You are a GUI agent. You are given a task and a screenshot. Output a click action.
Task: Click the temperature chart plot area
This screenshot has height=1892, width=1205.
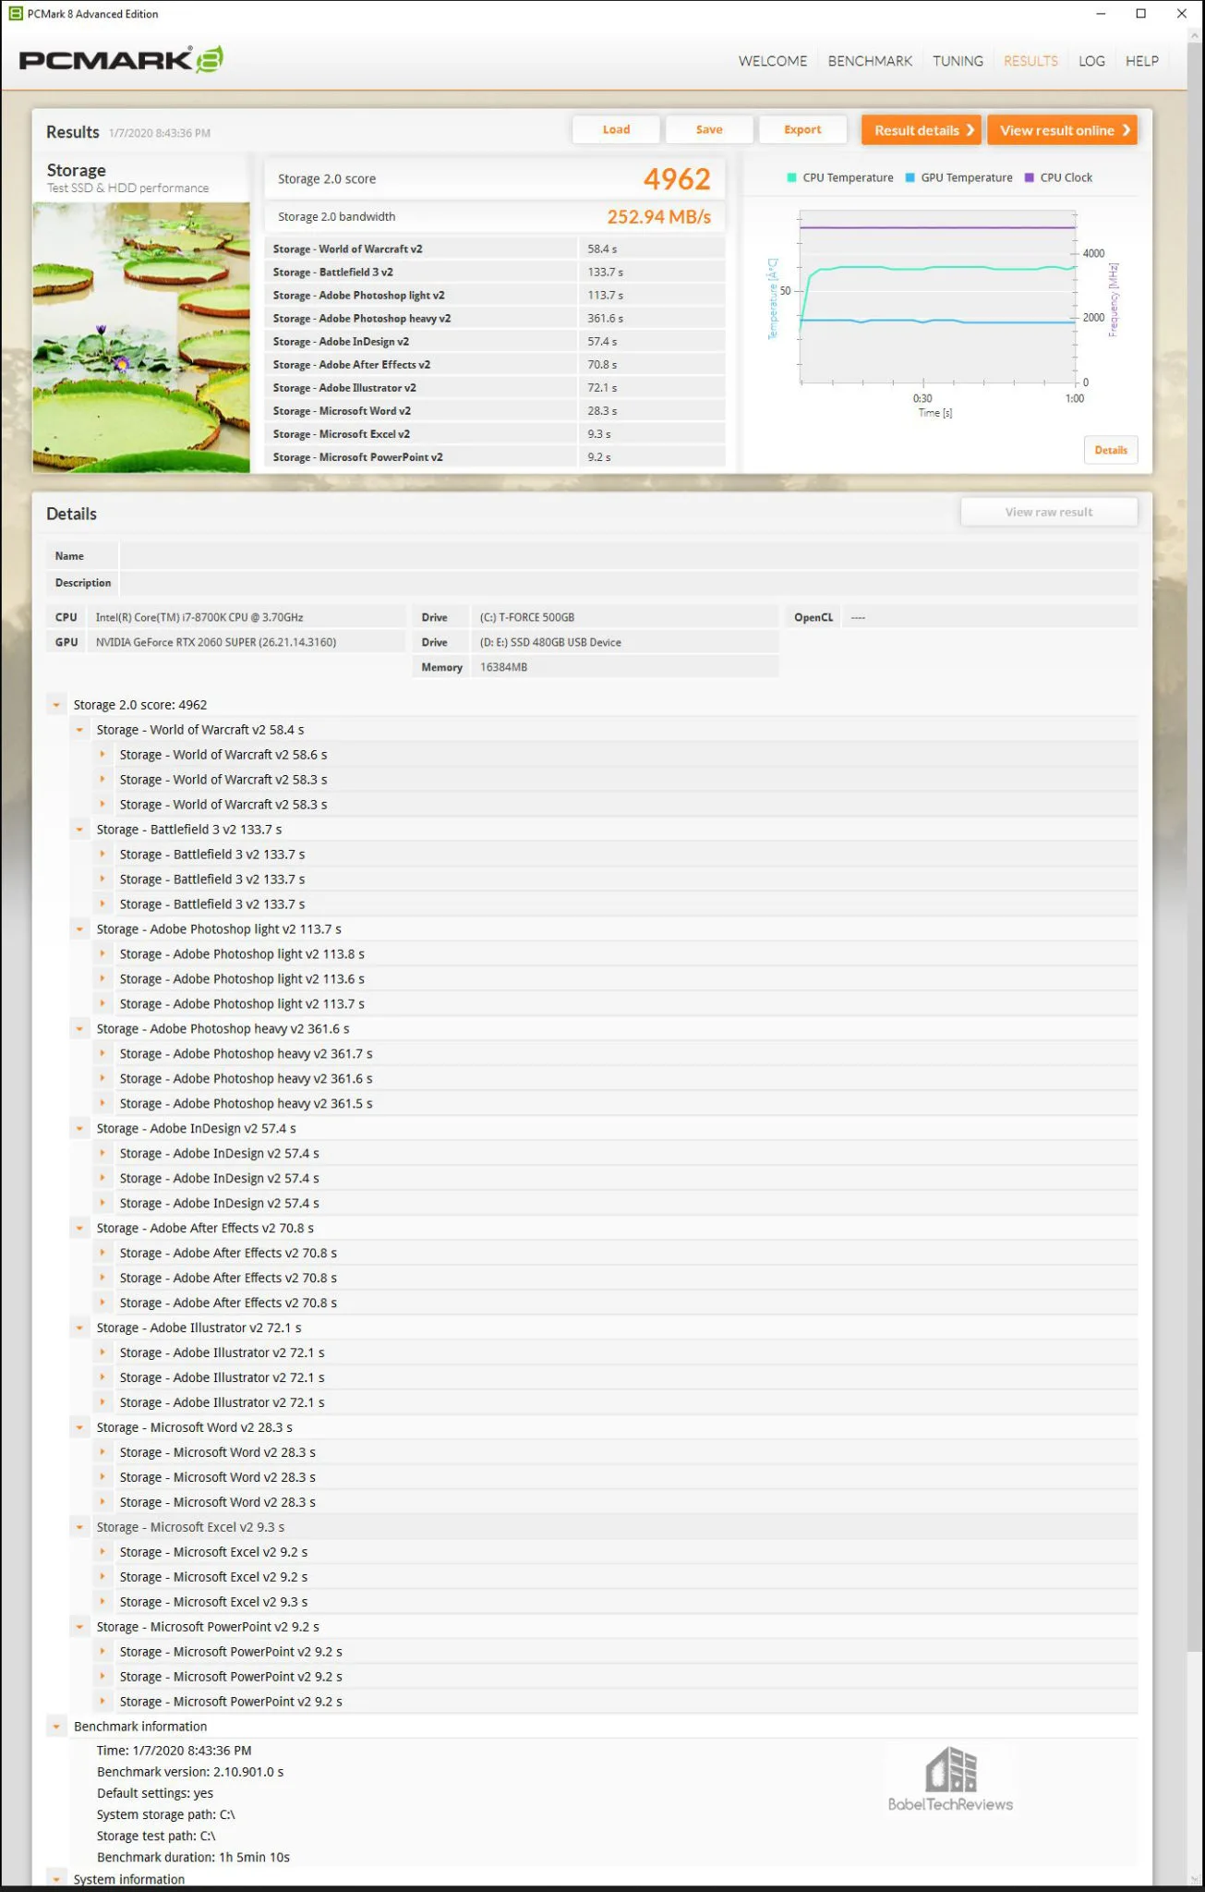tap(938, 296)
